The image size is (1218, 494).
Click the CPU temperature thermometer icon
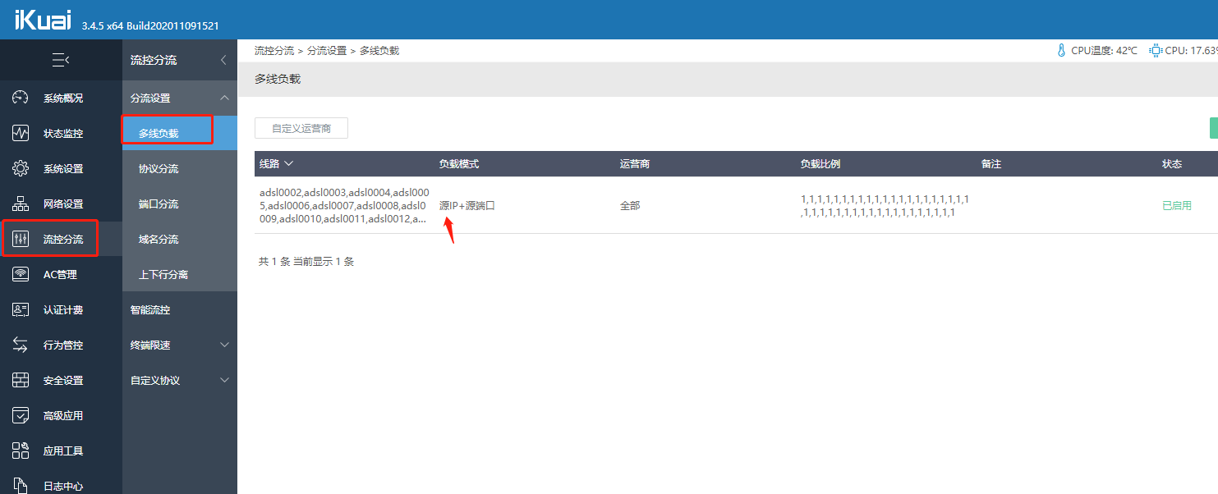(x=1061, y=51)
